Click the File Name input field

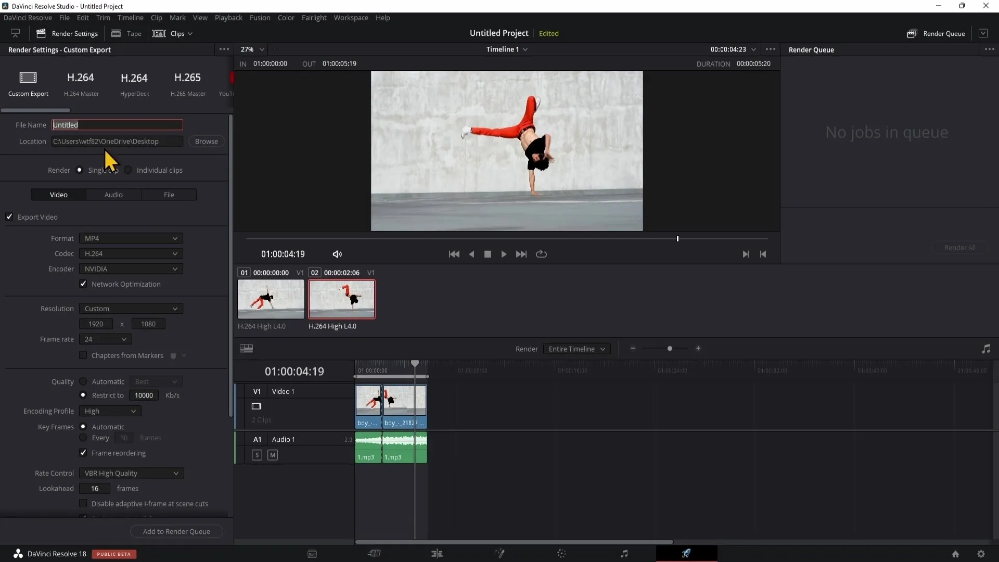pyautogui.click(x=117, y=124)
